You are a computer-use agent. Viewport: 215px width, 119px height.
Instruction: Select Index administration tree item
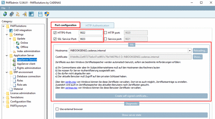(x=28, y=51)
